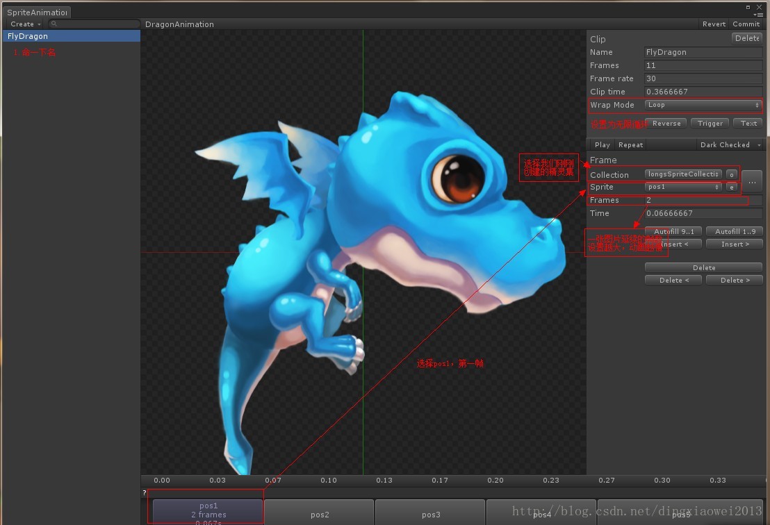Screen dimensions: 770x525
Task: Click the '?' help icon above timeline
Action: (x=145, y=492)
